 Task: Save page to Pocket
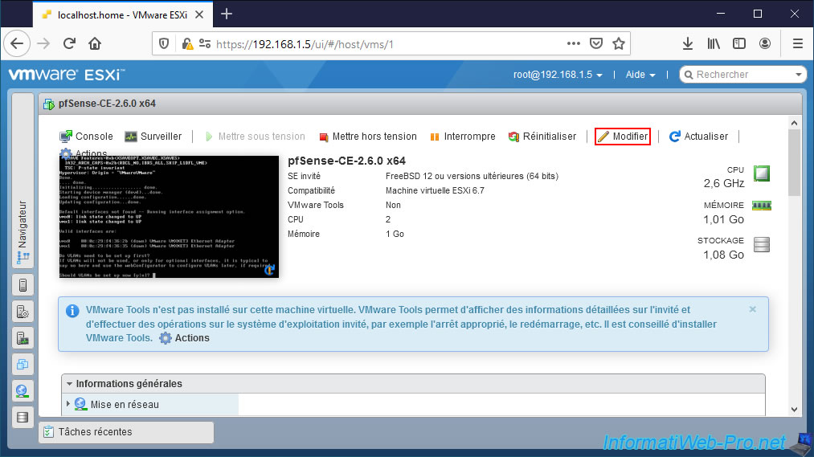pos(596,43)
